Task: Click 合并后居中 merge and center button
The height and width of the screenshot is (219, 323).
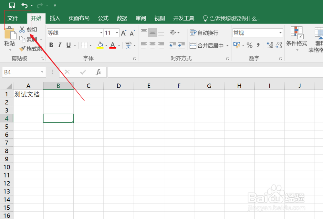Action: [x=207, y=45]
